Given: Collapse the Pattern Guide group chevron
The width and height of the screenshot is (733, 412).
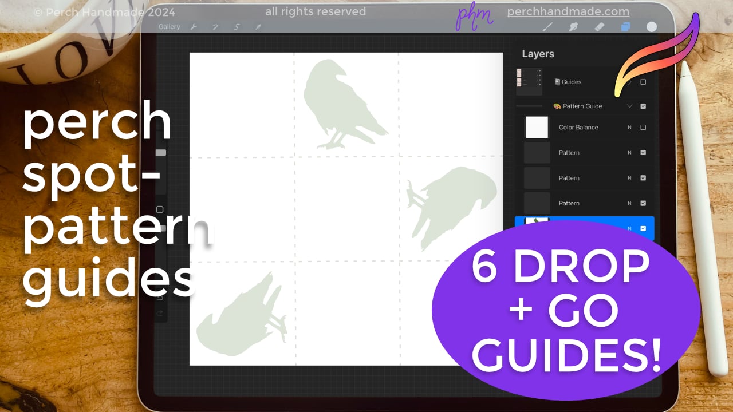Looking at the screenshot, I should (x=629, y=106).
